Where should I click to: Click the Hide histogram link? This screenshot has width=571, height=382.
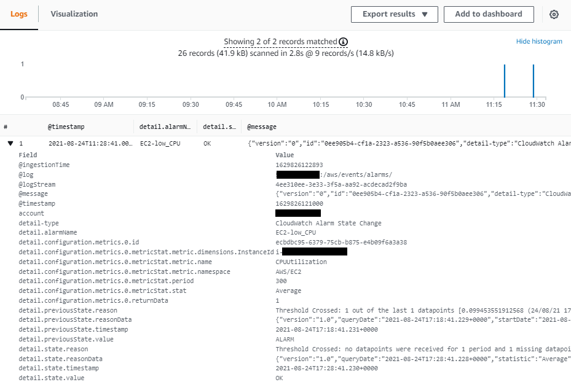pos(539,41)
